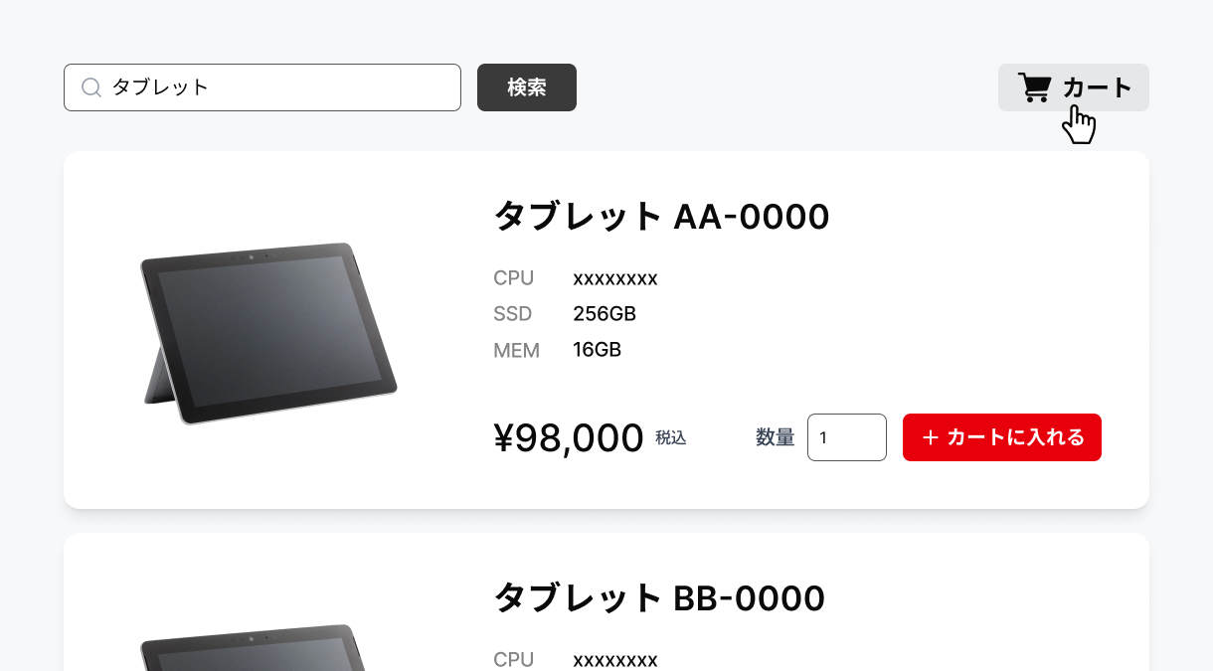Click the magnifier icon in search field
Image resolution: width=1213 pixels, height=671 pixels.
point(90,87)
